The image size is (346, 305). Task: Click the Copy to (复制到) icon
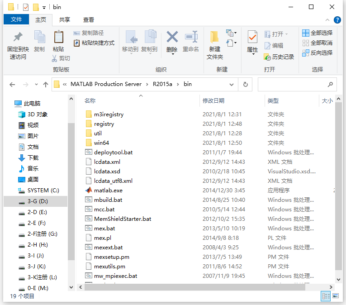coord(150,37)
